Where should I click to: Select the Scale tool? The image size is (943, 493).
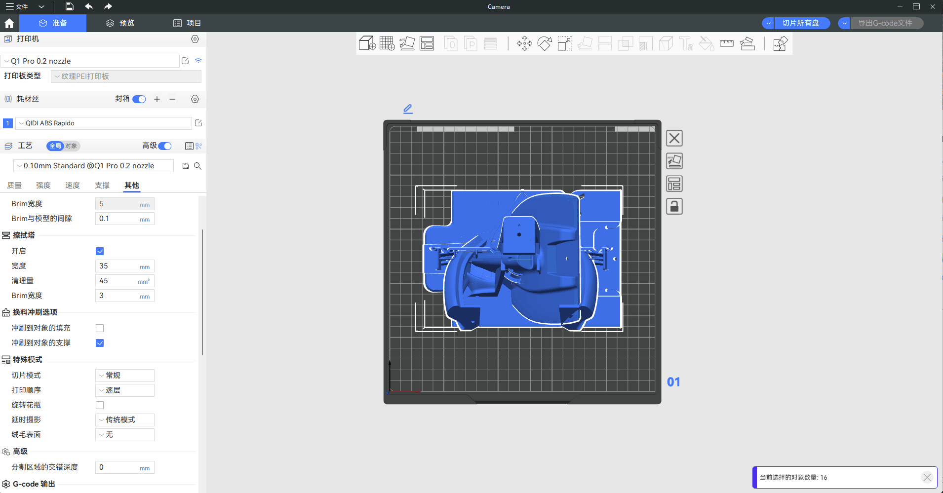[565, 44]
